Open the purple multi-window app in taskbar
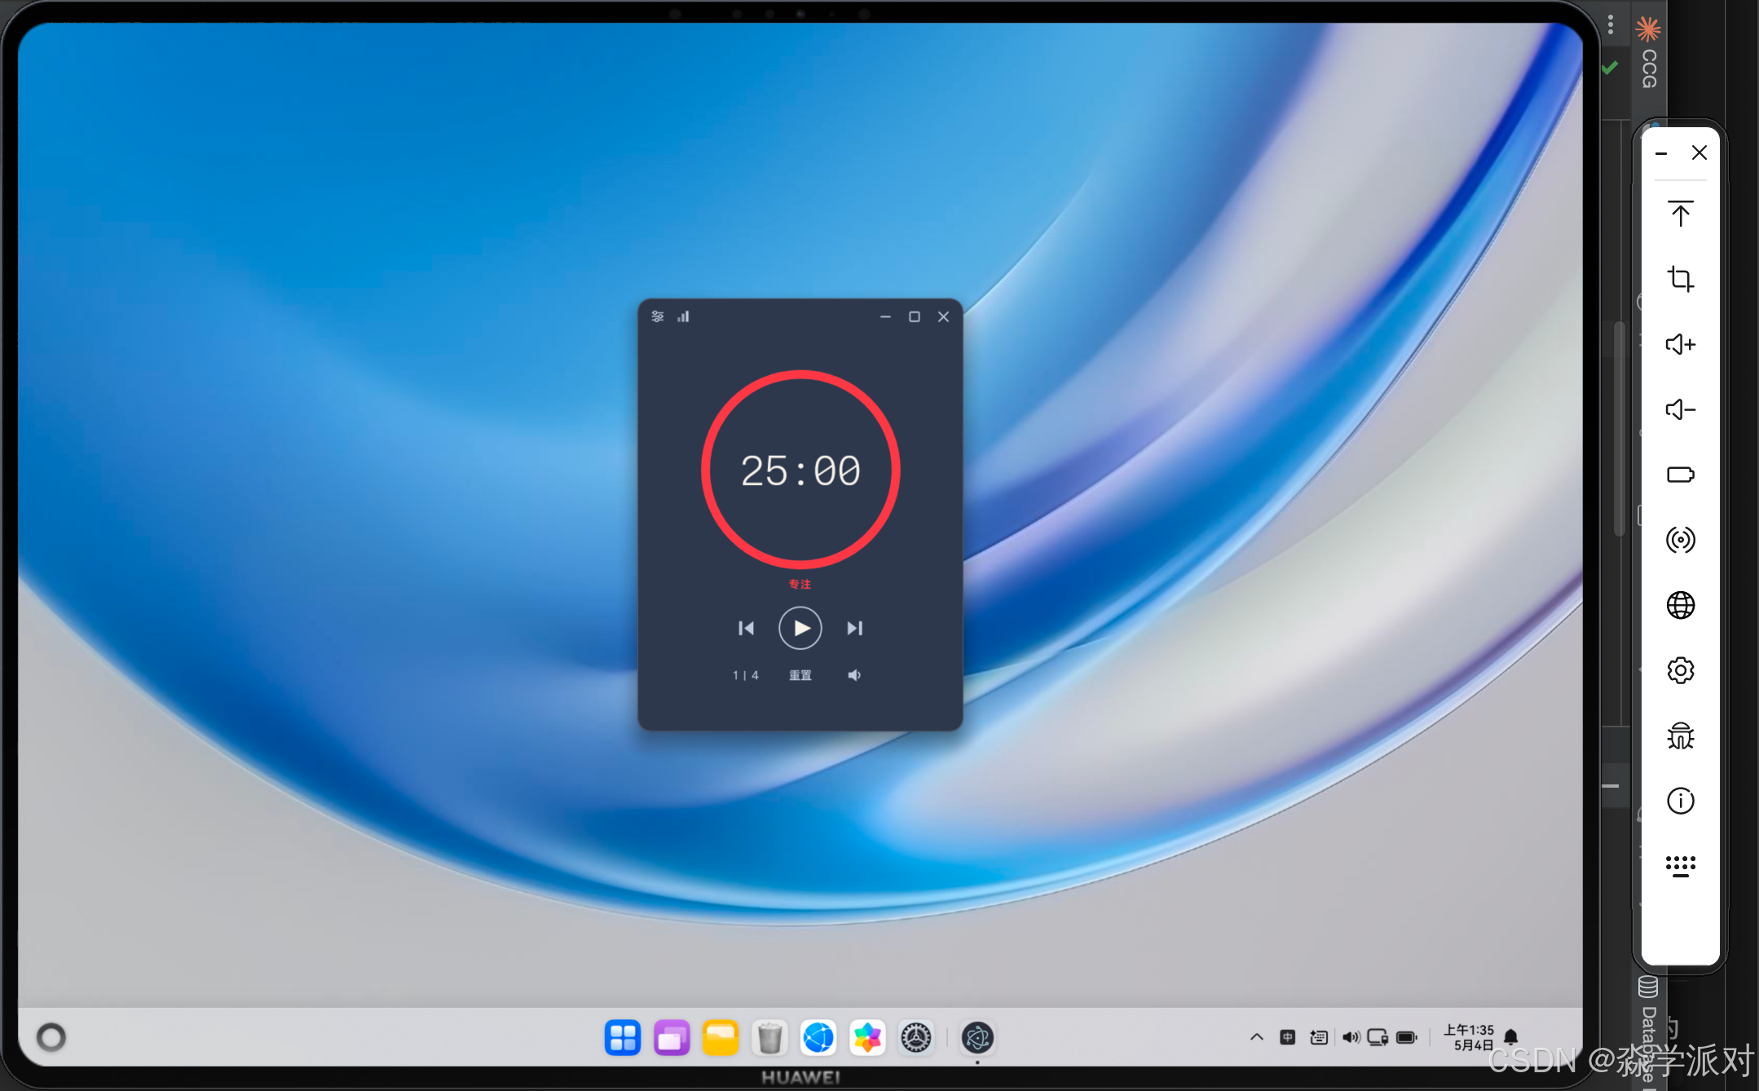Viewport: 1759px width, 1091px height. point(672,1038)
